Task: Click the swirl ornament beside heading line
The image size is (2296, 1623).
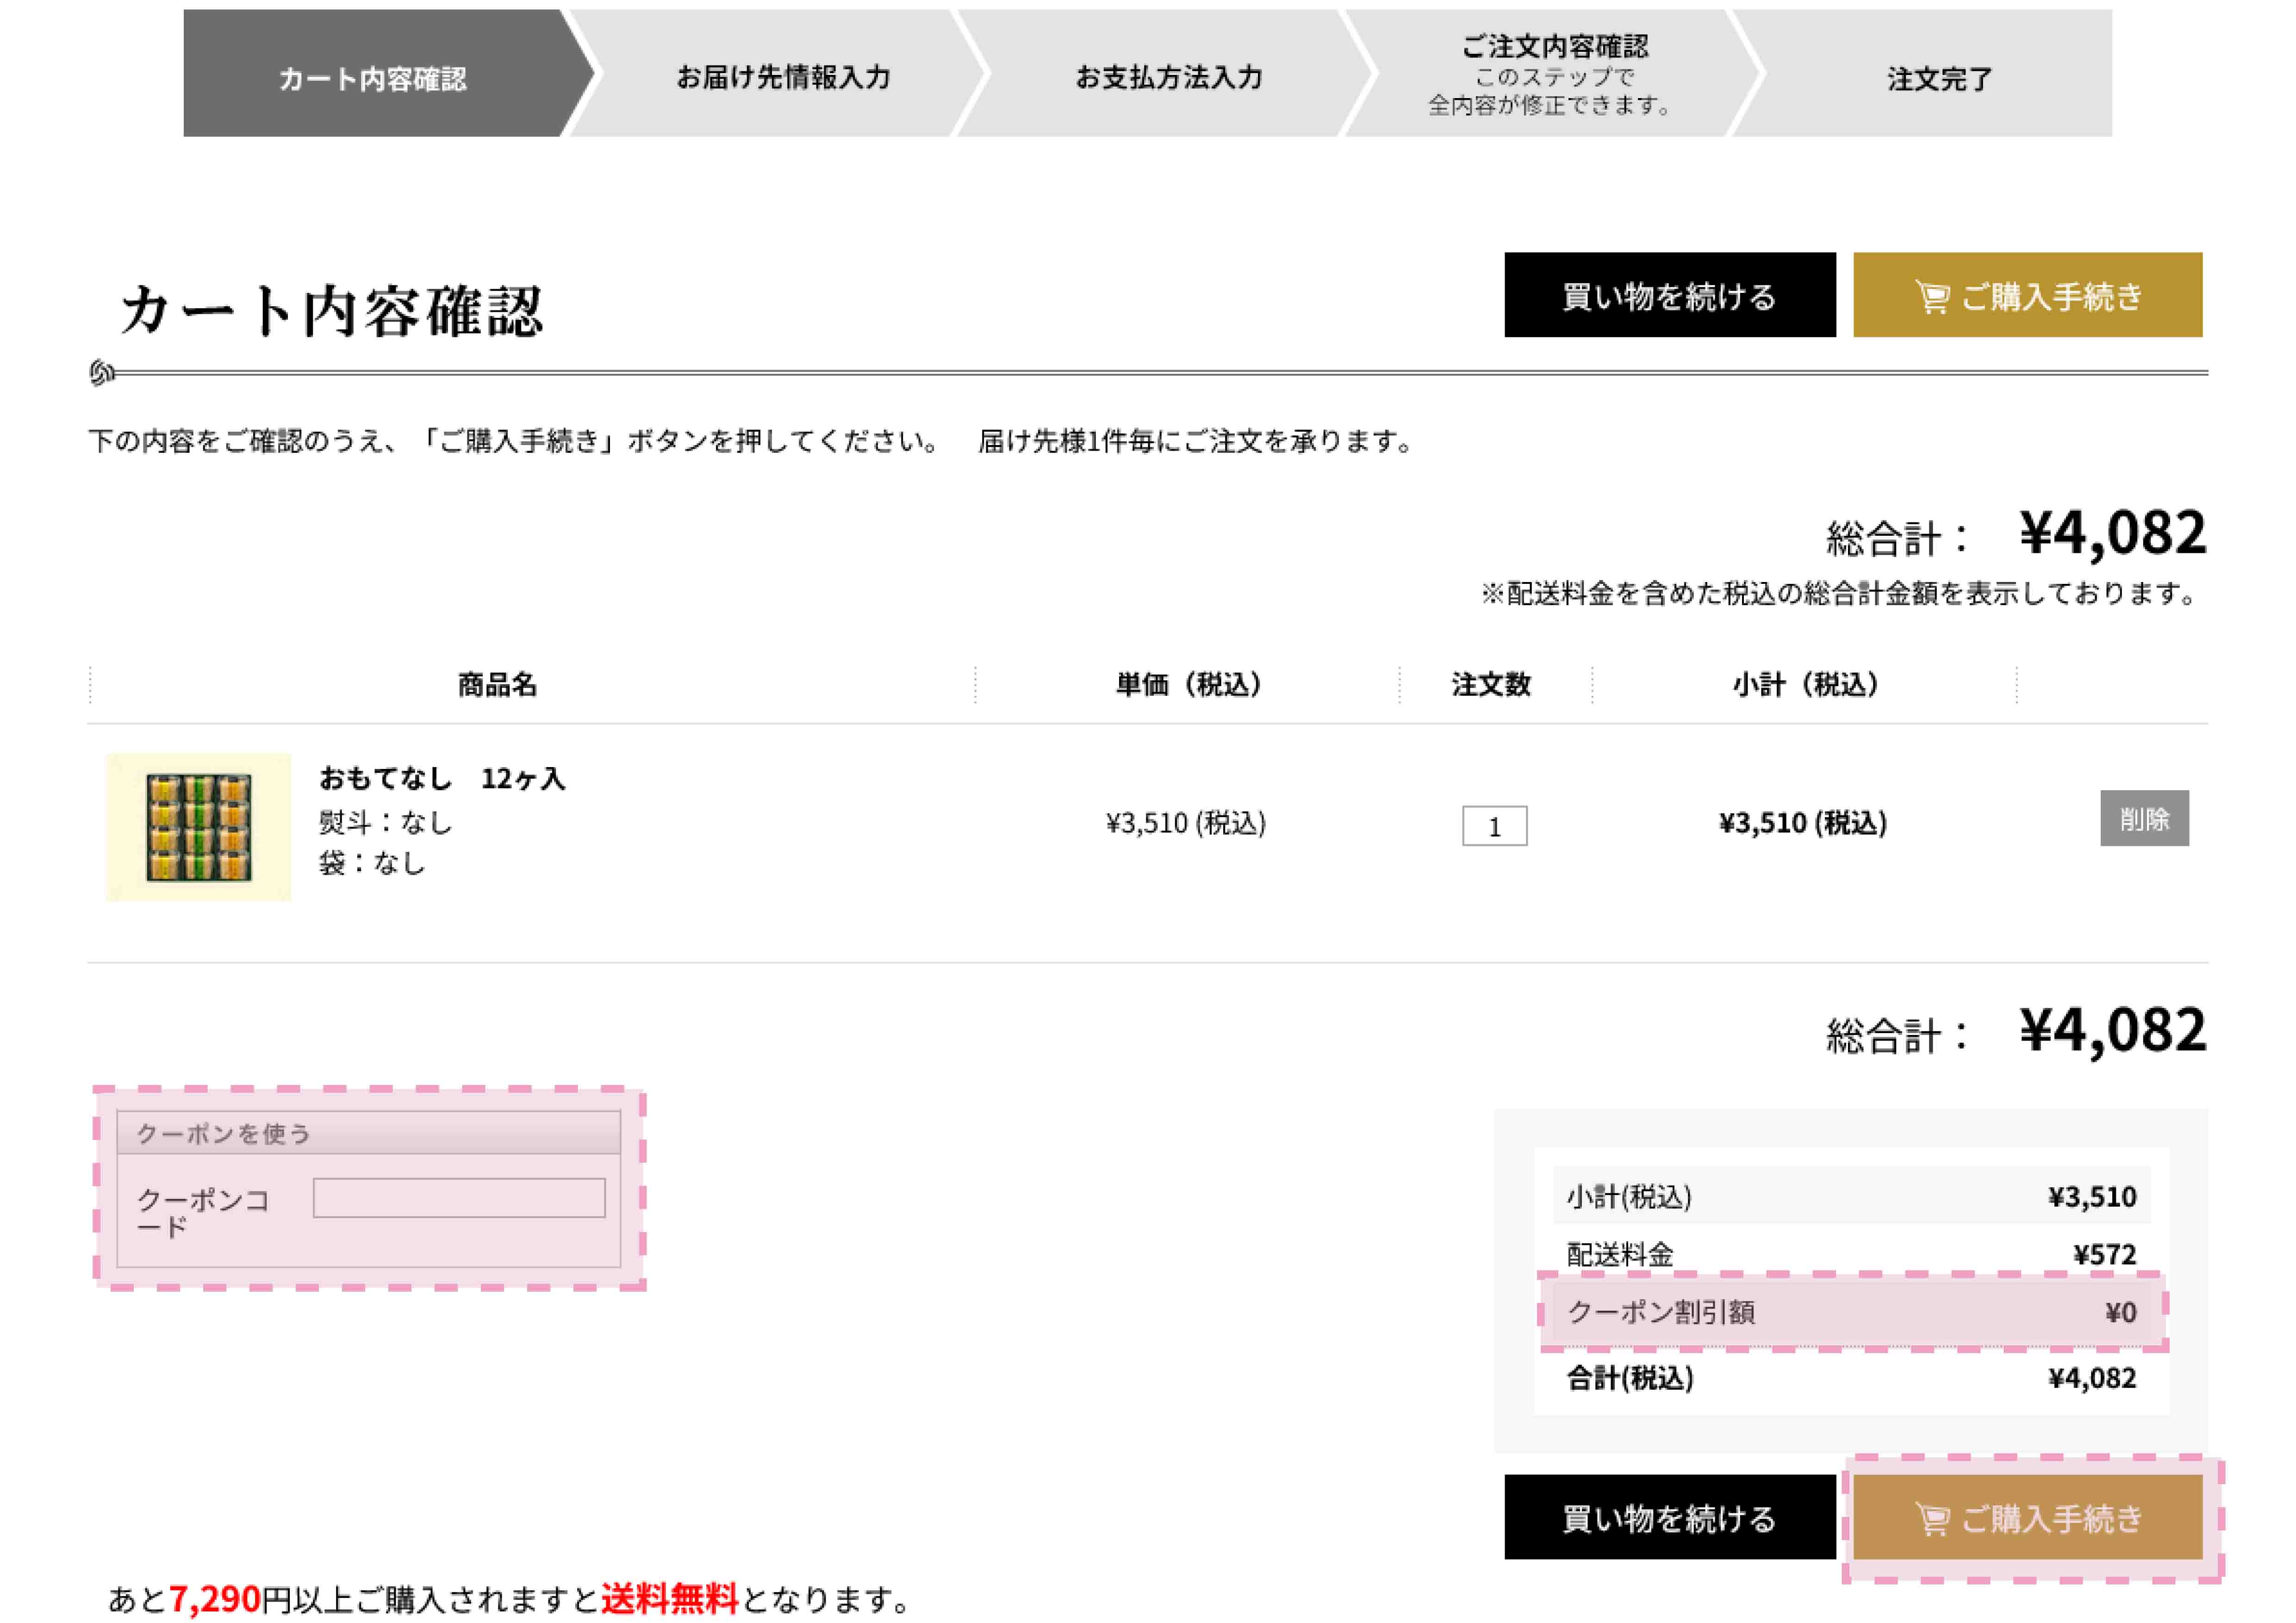Action: pos(102,373)
